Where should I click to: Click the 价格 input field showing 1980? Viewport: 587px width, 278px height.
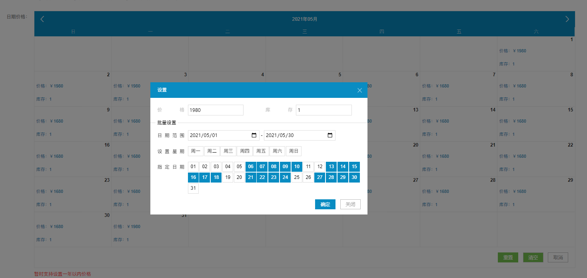(216, 110)
